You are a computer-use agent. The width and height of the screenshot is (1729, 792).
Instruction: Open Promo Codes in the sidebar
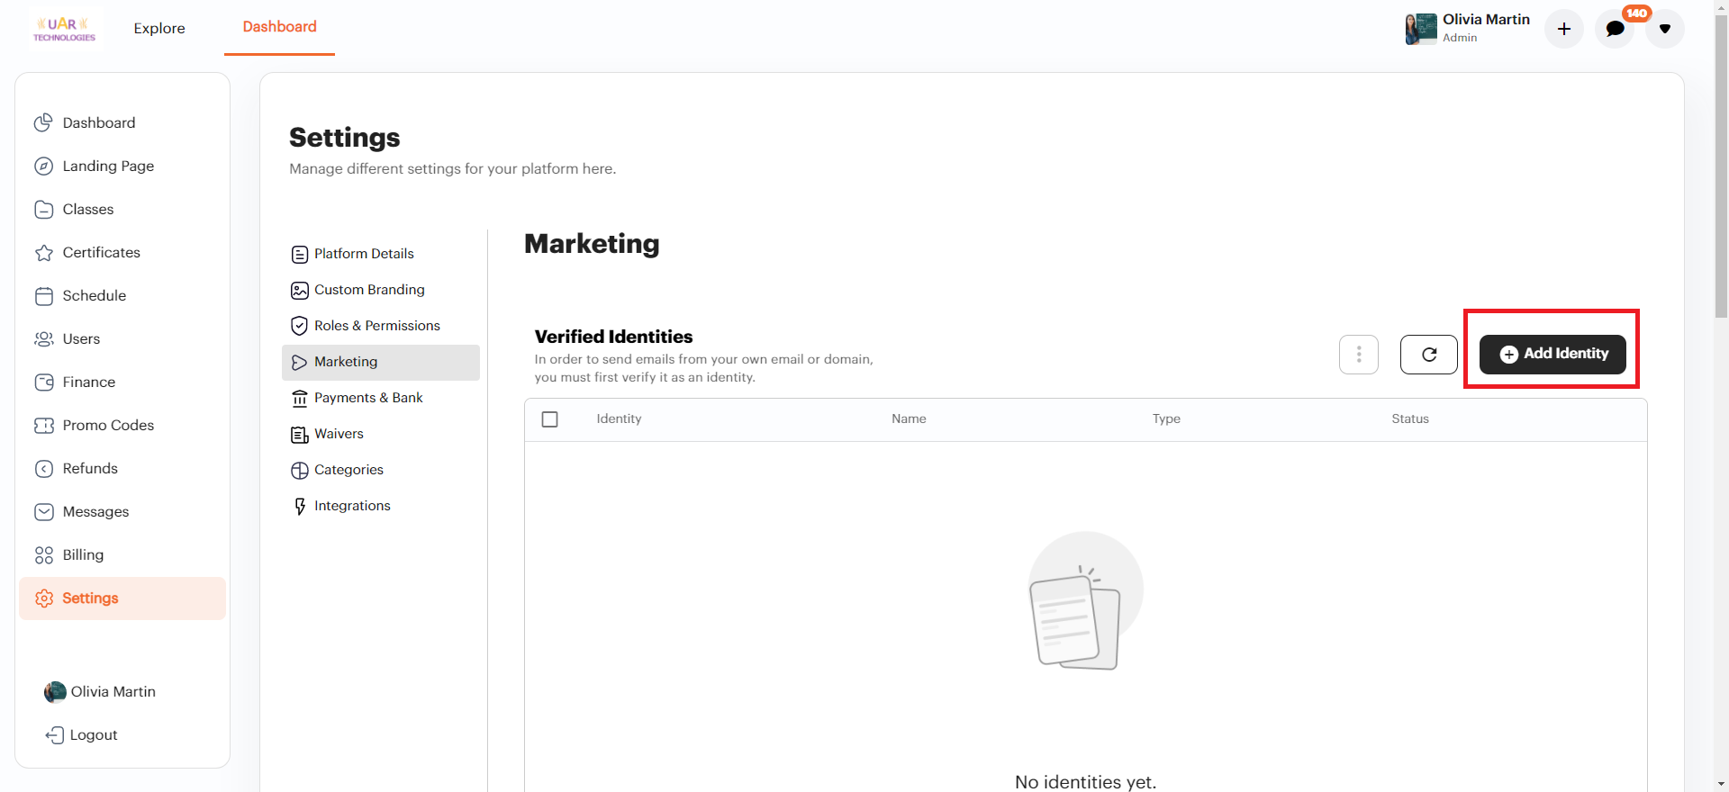coord(108,425)
